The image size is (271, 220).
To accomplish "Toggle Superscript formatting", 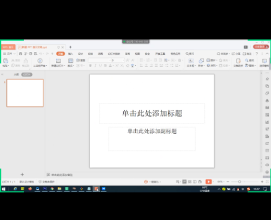I will pyautogui.click(x=117, y=66).
